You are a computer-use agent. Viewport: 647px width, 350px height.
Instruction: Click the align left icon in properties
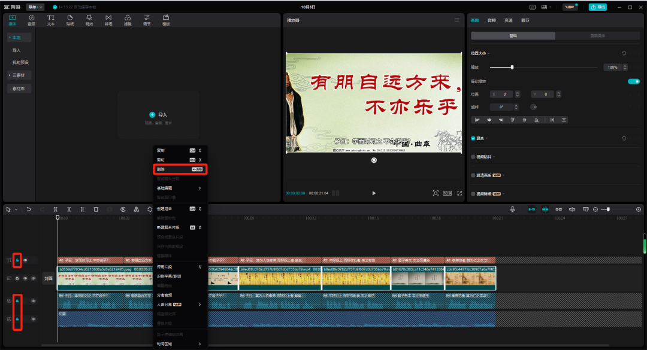477,120
